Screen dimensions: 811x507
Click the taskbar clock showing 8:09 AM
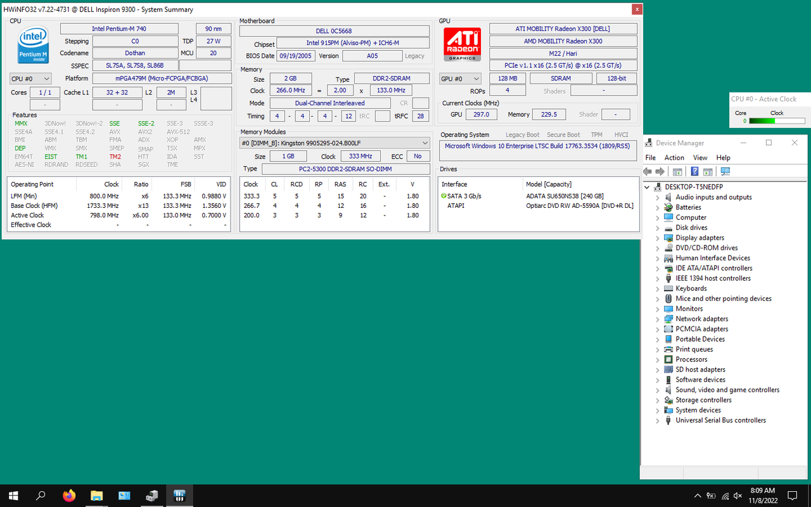pos(762,496)
